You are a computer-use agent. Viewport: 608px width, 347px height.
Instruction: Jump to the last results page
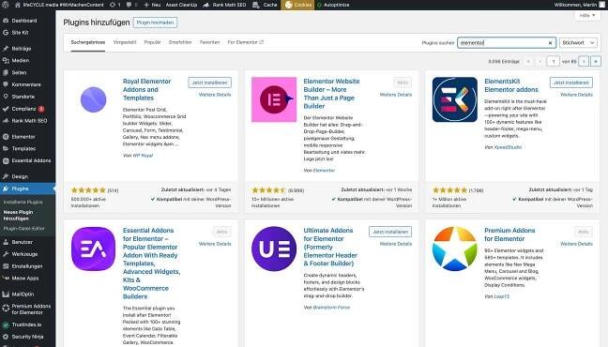(596, 61)
